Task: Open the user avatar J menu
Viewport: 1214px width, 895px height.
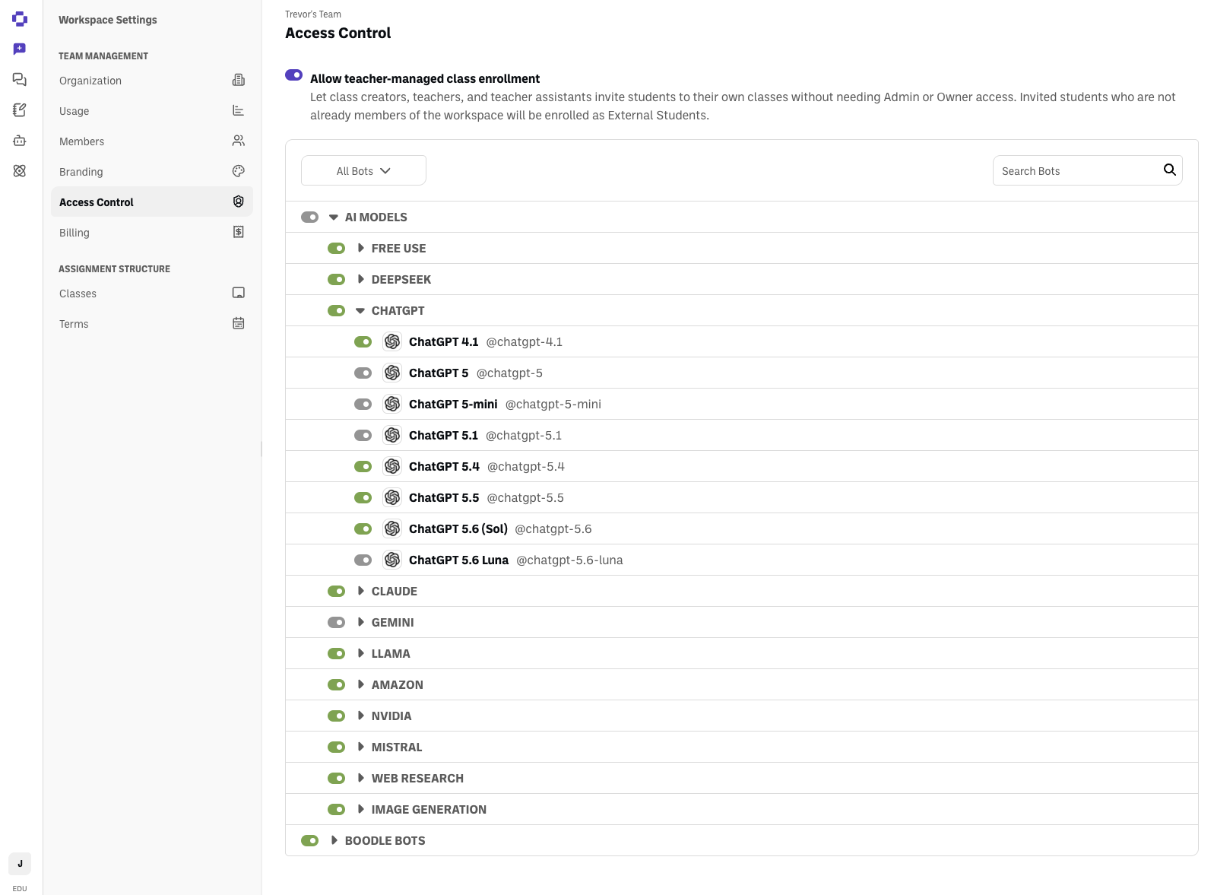Action: [20, 864]
